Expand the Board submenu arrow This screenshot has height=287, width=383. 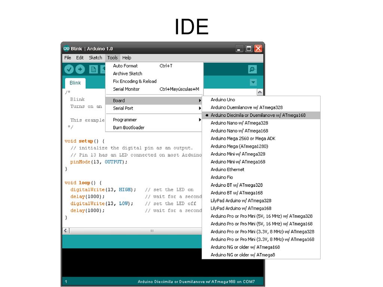coord(200,101)
